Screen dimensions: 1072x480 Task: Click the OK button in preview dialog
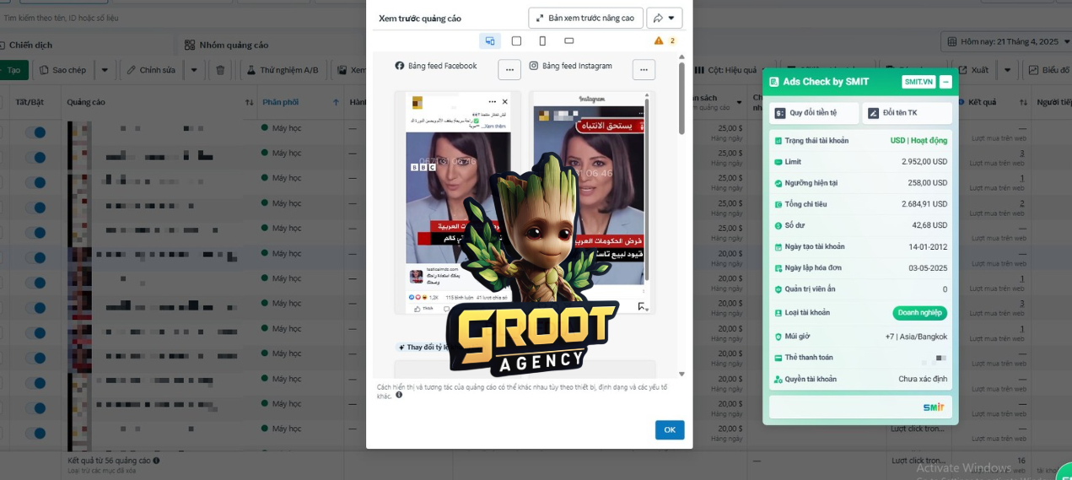pos(670,429)
